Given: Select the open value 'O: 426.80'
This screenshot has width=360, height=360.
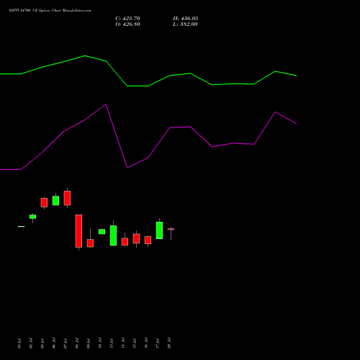Looking at the screenshot, I should point(127,24).
